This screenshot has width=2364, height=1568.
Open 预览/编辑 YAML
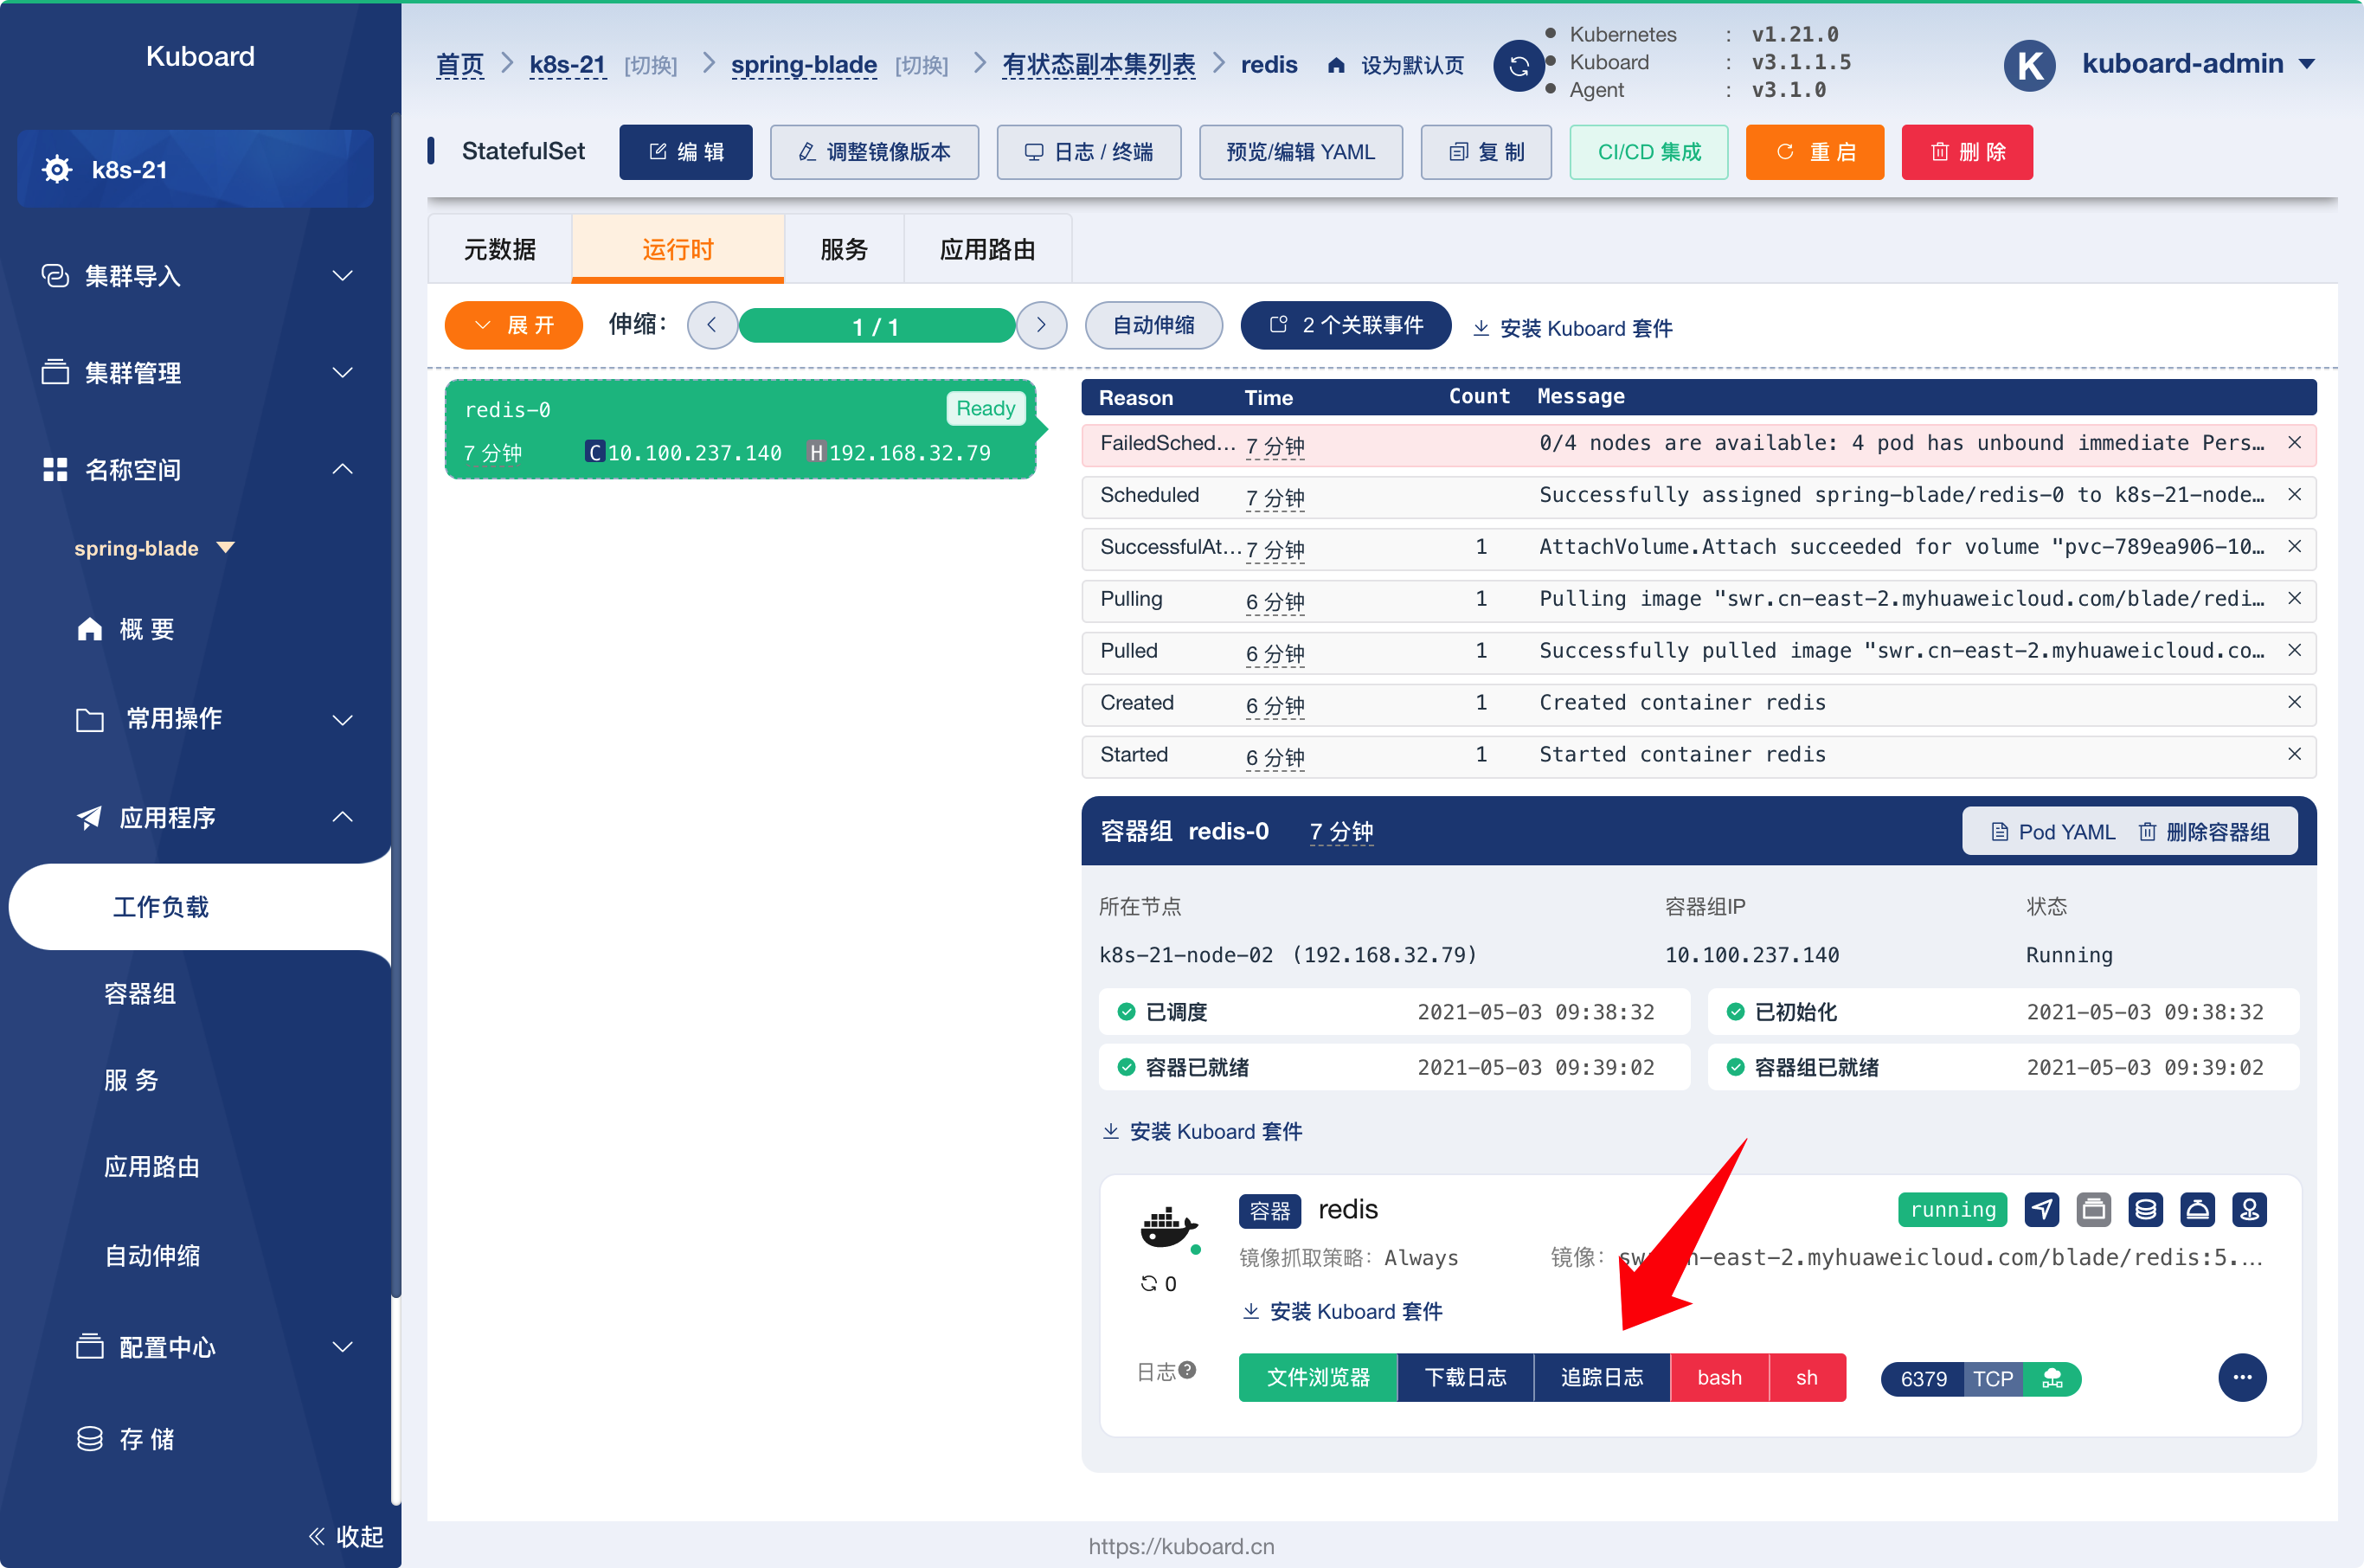[1300, 152]
